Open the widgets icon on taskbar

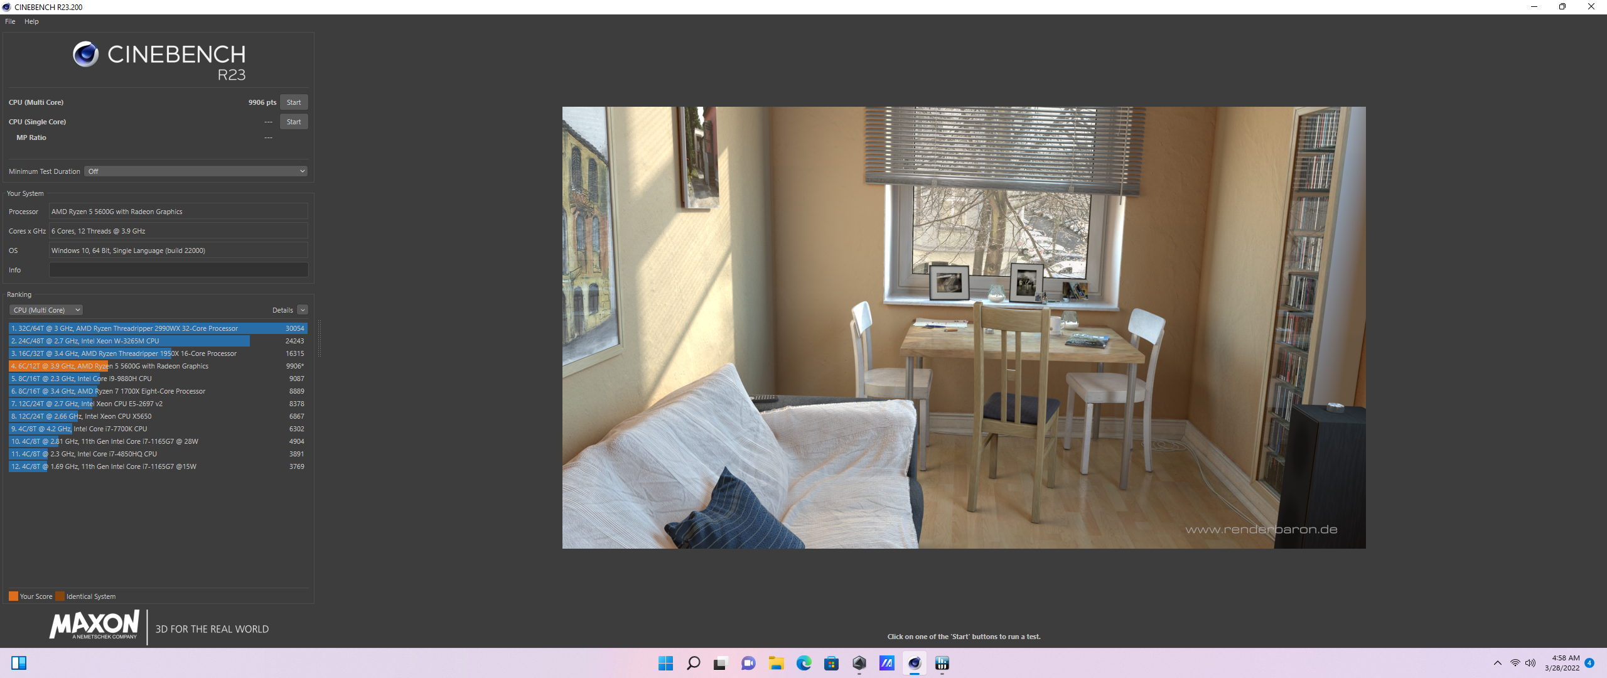click(x=19, y=663)
